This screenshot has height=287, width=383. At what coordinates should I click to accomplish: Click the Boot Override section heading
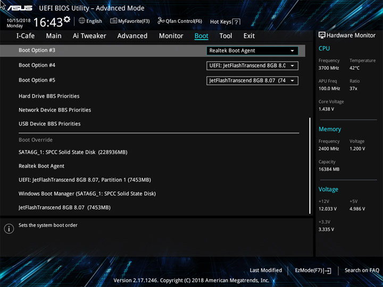tap(36, 140)
